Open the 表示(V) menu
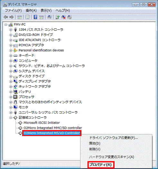The width and height of the screenshot is (158, 169). tap(46, 11)
